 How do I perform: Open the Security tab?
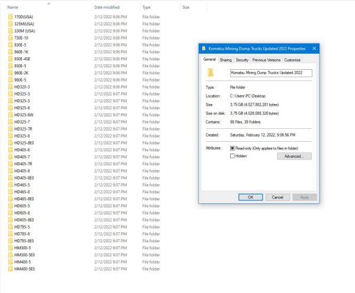click(x=242, y=60)
